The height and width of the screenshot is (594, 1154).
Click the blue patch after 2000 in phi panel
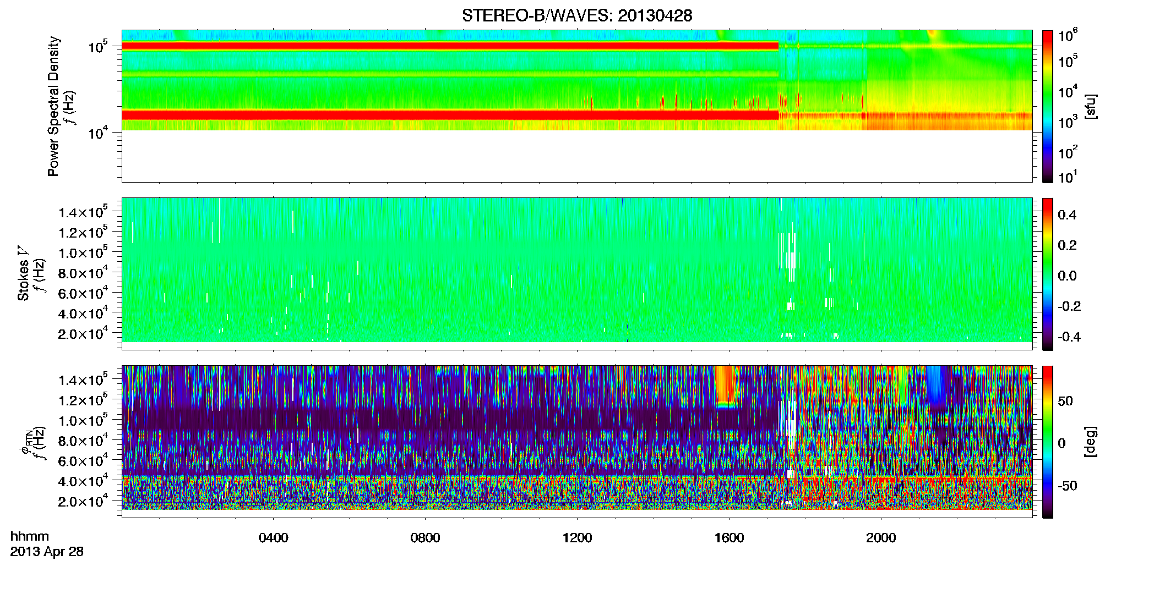(935, 385)
